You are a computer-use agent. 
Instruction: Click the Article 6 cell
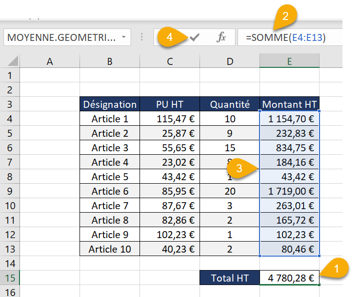[x=109, y=191]
